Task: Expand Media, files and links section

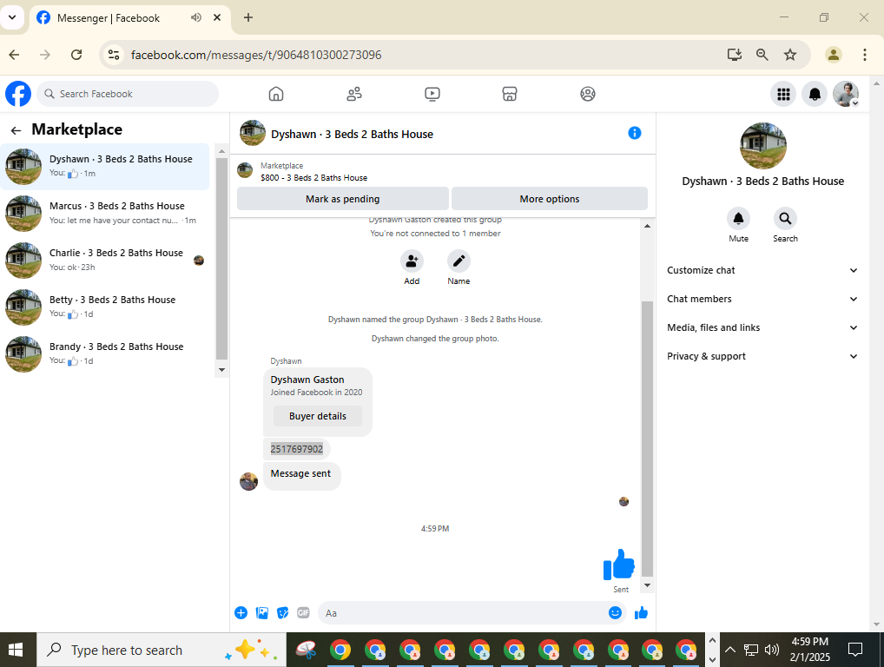Action: point(762,327)
